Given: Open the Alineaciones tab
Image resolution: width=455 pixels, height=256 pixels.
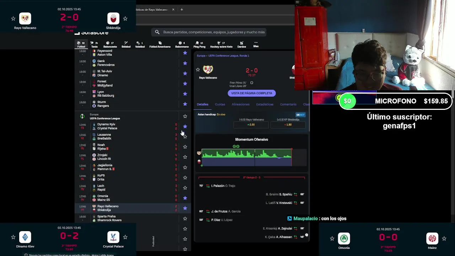Looking at the screenshot, I should coord(241,105).
